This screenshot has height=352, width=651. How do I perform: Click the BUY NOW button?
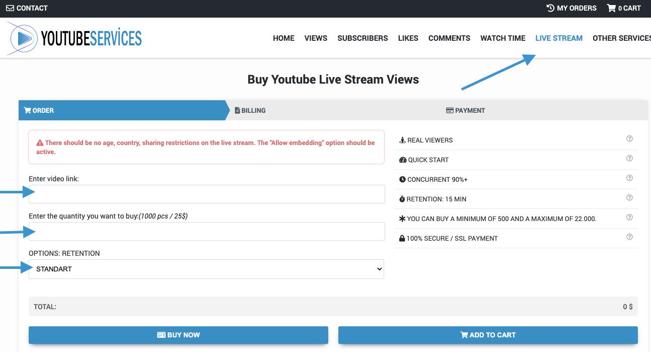(x=178, y=335)
